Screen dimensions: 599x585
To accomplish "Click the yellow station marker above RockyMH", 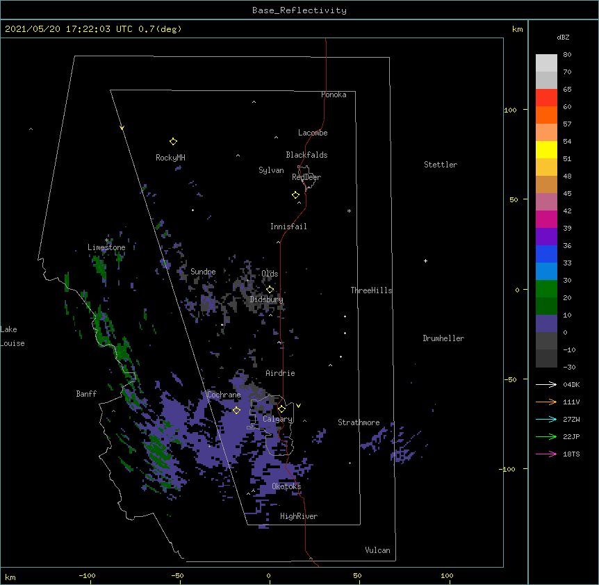I will [173, 142].
